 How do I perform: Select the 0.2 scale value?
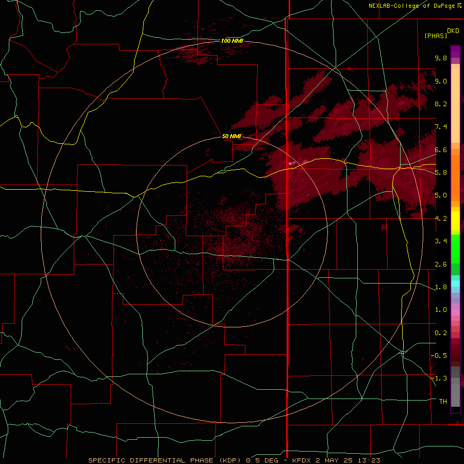coord(441,333)
